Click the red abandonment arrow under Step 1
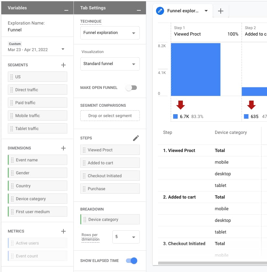This screenshot has width=267, height=272. point(181,105)
